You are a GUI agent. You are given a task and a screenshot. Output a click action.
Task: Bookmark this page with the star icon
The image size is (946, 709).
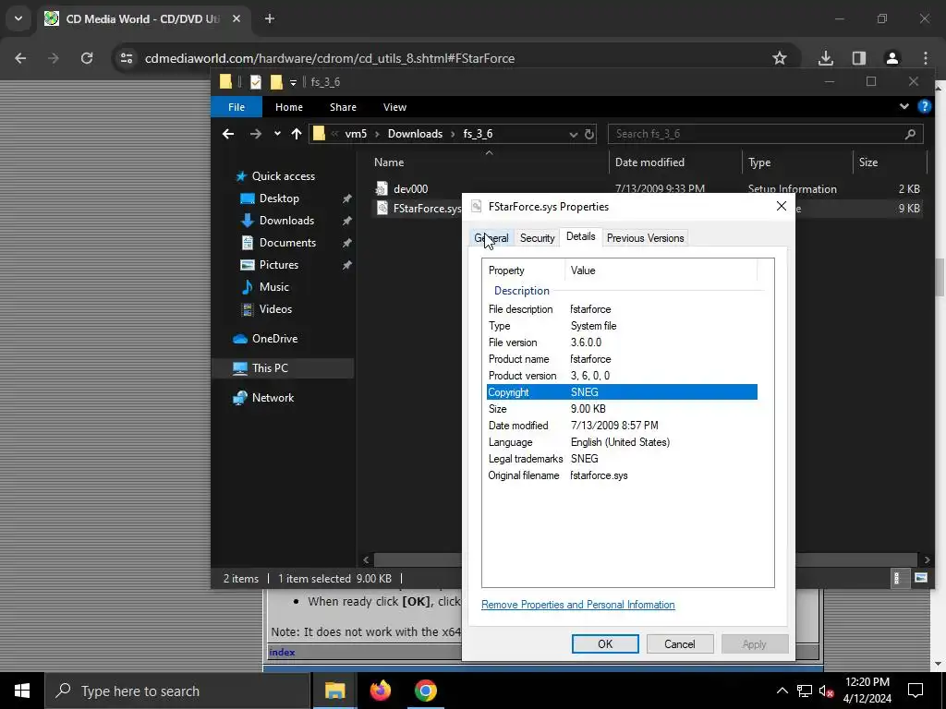pos(780,58)
